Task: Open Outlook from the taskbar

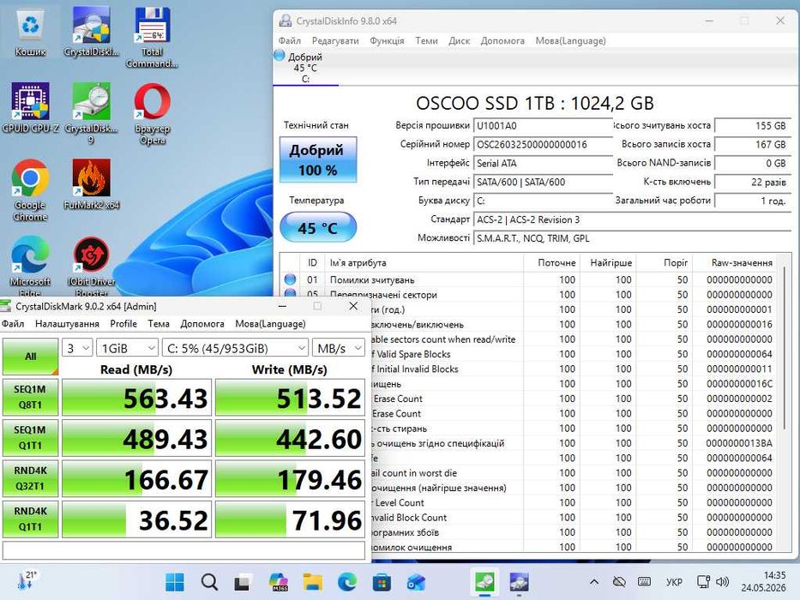Action: coord(416,582)
